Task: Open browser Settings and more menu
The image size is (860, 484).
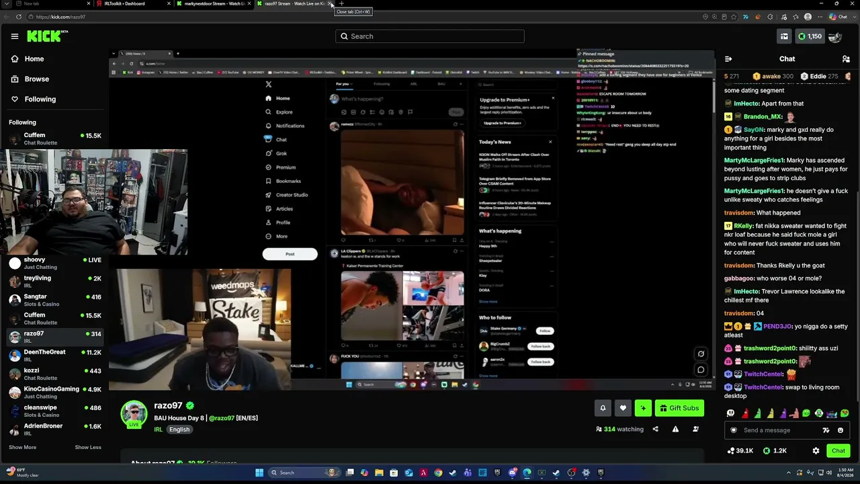Action: 820,17
